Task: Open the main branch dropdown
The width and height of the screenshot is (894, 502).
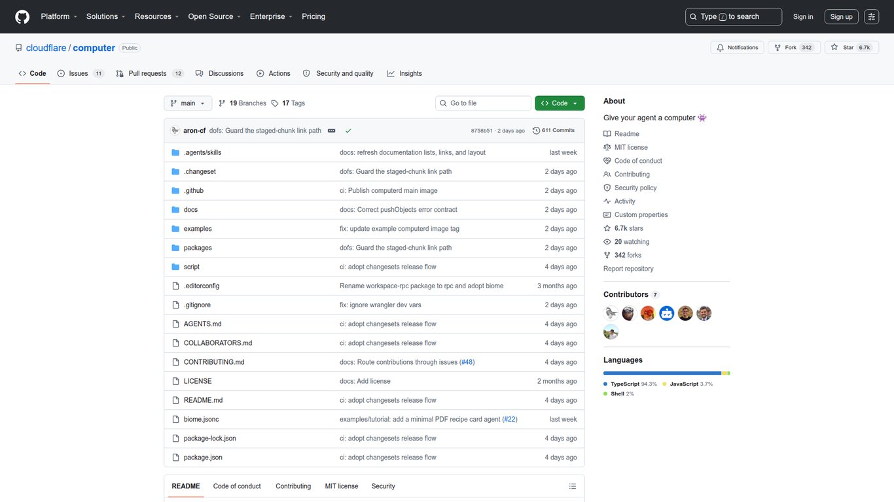Action: coord(188,103)
